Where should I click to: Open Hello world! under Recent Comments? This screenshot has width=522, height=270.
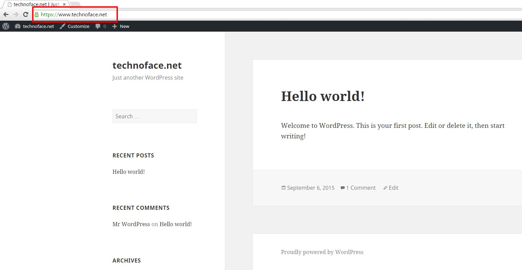176,224
